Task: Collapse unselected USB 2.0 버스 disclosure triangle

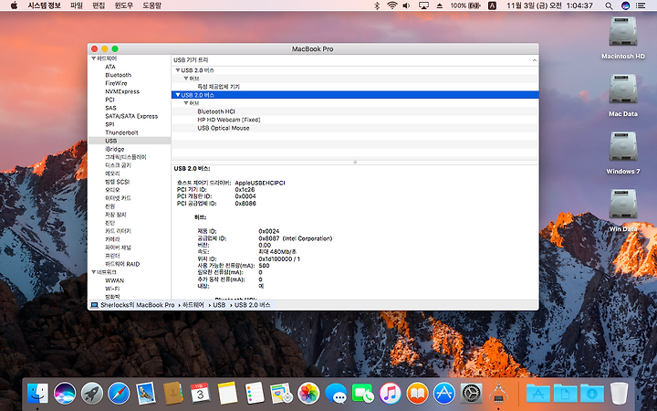Action: coord(178,70)
